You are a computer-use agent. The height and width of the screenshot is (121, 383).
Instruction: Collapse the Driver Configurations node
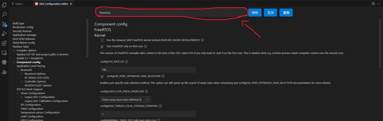(x=18, y=93)
